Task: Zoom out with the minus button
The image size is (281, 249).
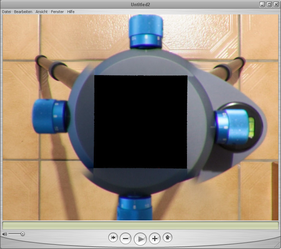Action: (126, 238)
